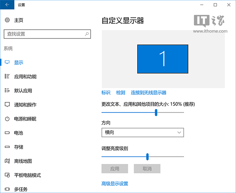This screenshot has height=193, width=236.
Task: Focus the 查找设置 search field
Action: point(47,34)
